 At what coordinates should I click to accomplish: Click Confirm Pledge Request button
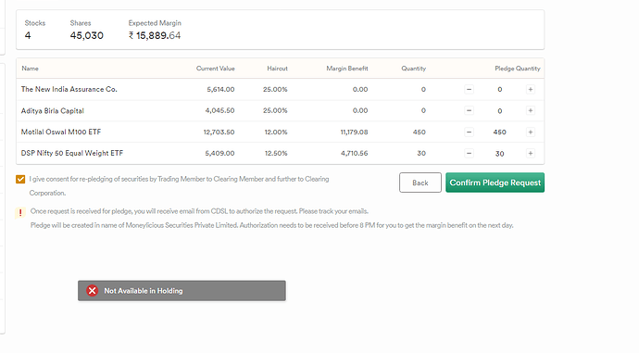(x=495, y=183)
